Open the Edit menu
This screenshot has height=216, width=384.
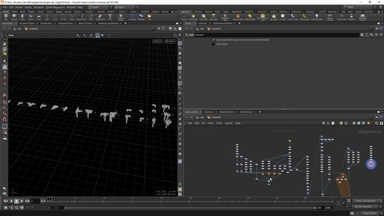point(11,7)
